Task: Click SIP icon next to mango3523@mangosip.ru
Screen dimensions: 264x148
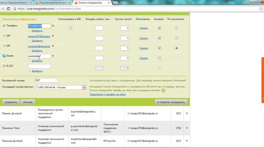Action: 128,113
